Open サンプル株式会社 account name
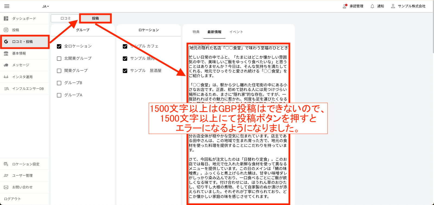The height and width of the screenshot is (205, 434). pos(412,6)
